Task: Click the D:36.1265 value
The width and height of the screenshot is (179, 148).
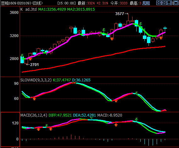Action: click(x=81, y=80)
